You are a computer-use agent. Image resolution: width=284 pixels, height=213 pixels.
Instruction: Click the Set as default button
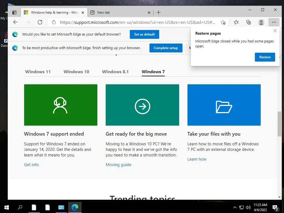tap(144, 34)
